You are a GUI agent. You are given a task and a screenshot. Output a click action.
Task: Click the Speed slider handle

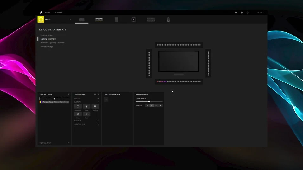pos(149,101)
